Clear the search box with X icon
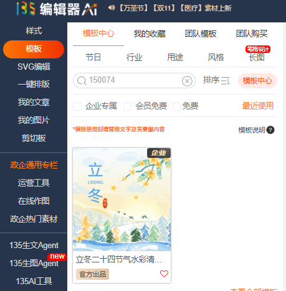This screenshot has height=291, width=286. pos(187,81)
